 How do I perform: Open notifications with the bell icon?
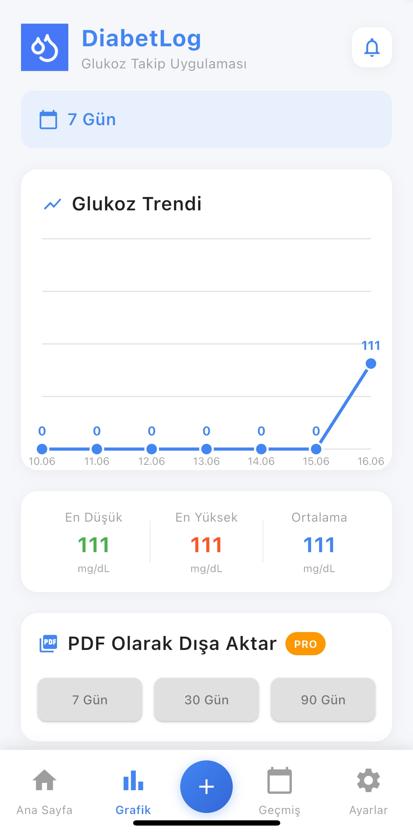click(x=372, y=47)
